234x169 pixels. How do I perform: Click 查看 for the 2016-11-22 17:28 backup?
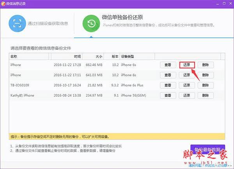[x=168, y=65]
